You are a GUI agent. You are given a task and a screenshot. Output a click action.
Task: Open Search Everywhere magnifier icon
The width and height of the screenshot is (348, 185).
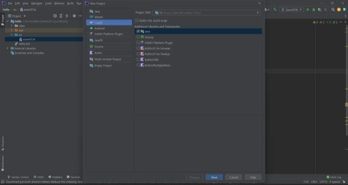coord(333,9)
